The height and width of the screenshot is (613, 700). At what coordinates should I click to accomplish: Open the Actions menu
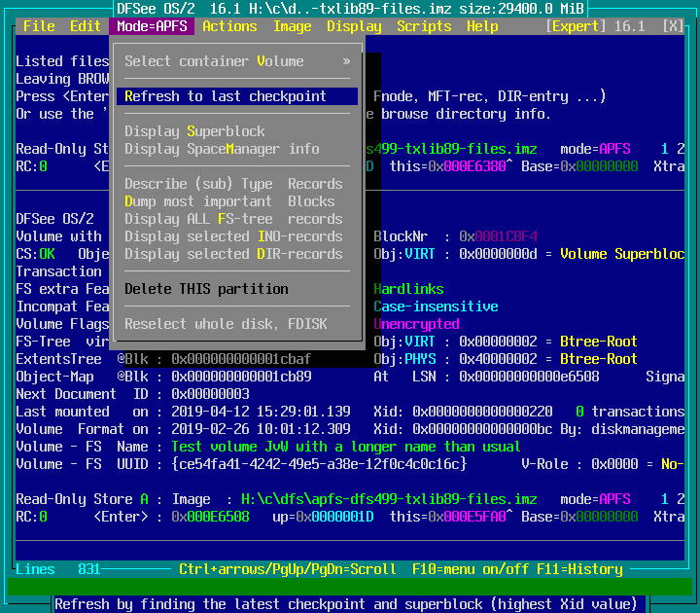[229, 26]
